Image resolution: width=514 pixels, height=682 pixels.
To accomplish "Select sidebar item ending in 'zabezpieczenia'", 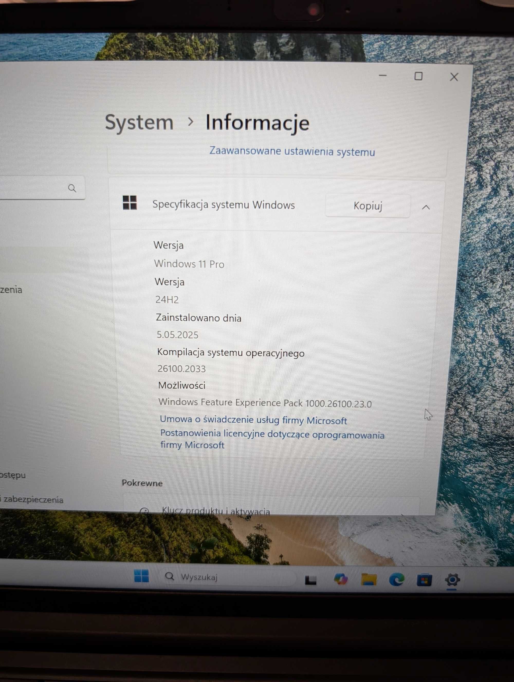I will 32,499.
